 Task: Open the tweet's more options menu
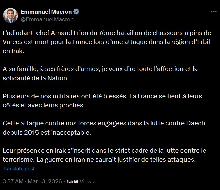[214, 12]
